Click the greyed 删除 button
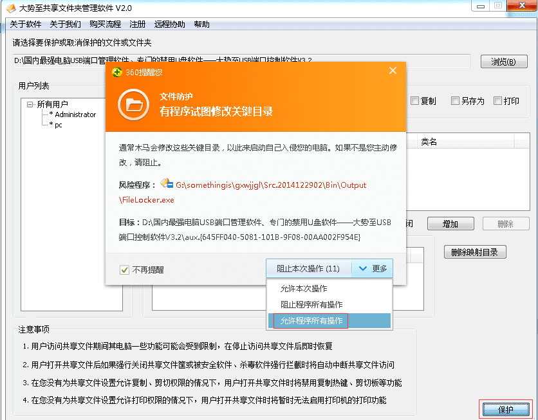The width and height of the screenshot is (538, 420). 506,224
